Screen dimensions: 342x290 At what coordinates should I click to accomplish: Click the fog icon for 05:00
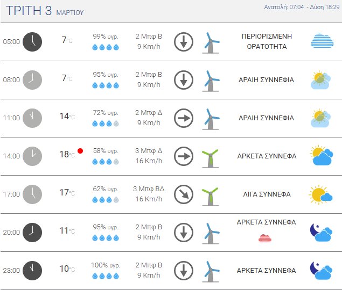(322, 41)
